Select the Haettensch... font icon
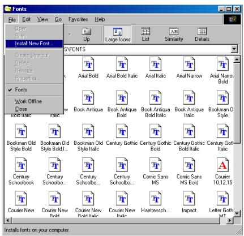The width and height of the screenshot is (244, 236). 156,198
